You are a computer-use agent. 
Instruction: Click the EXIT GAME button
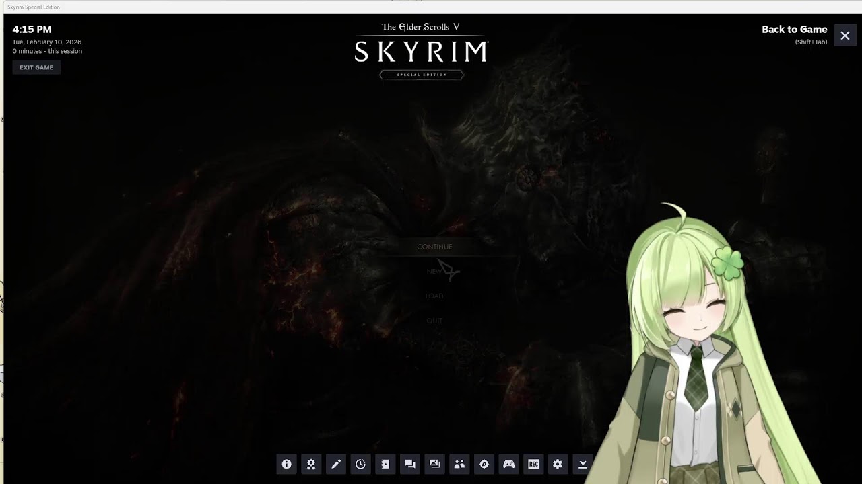[36, 67]
